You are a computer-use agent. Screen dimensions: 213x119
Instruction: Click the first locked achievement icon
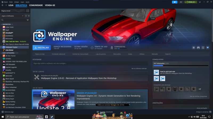click(156, 89)
